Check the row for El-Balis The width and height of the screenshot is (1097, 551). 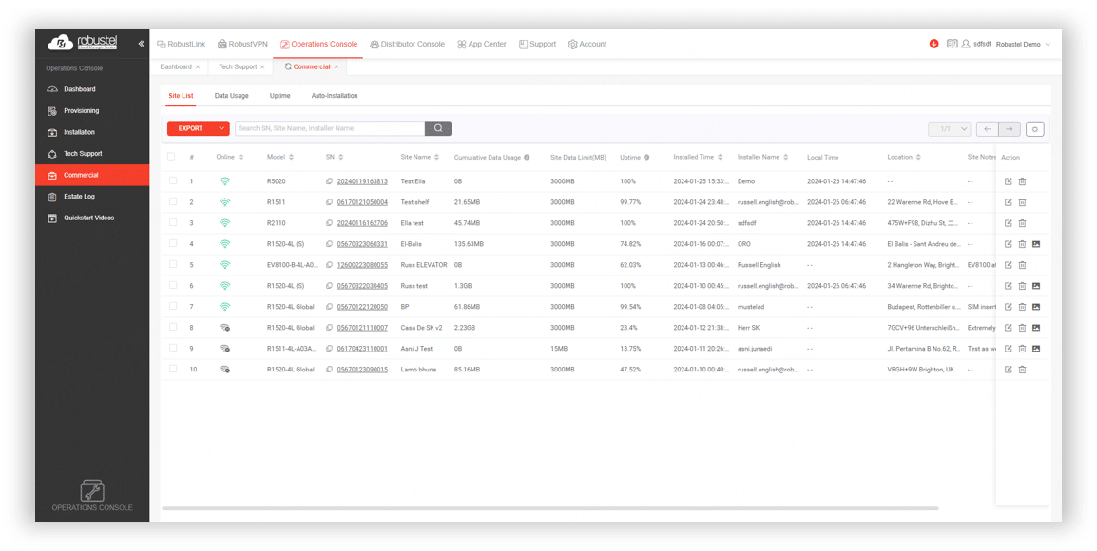(x=173, y=243)
